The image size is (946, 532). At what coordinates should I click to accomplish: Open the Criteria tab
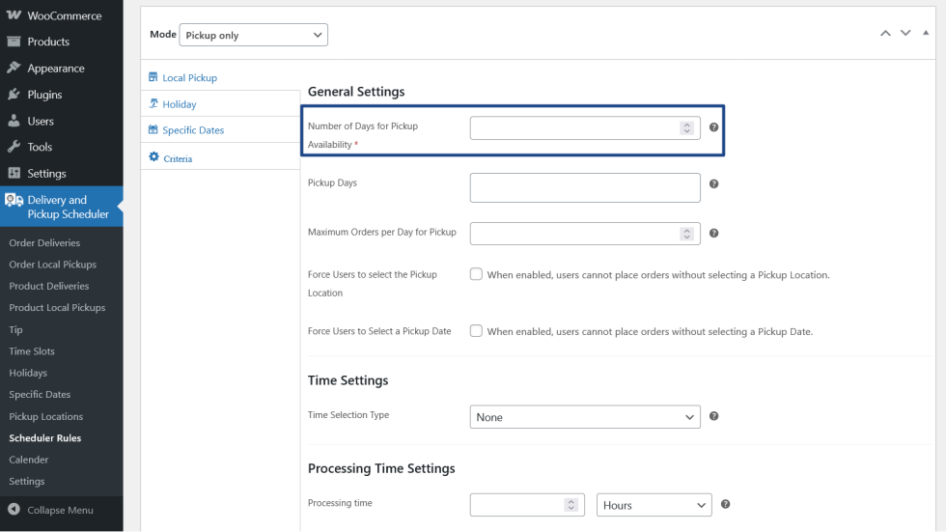(178, 158)
